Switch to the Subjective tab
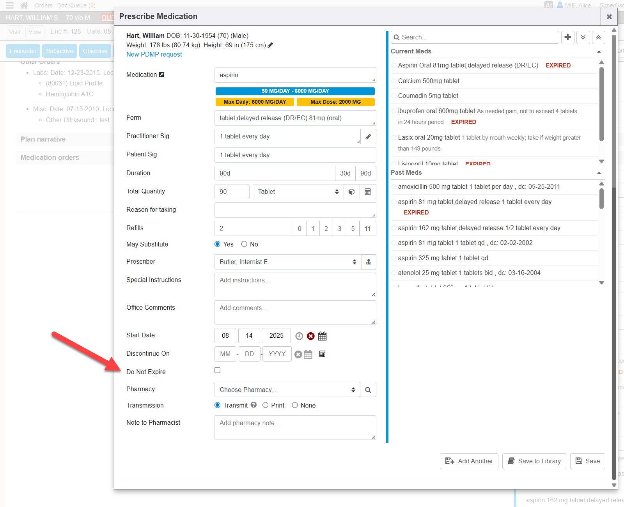This screenshot has width=624, height=507. [x=59, y=51]
